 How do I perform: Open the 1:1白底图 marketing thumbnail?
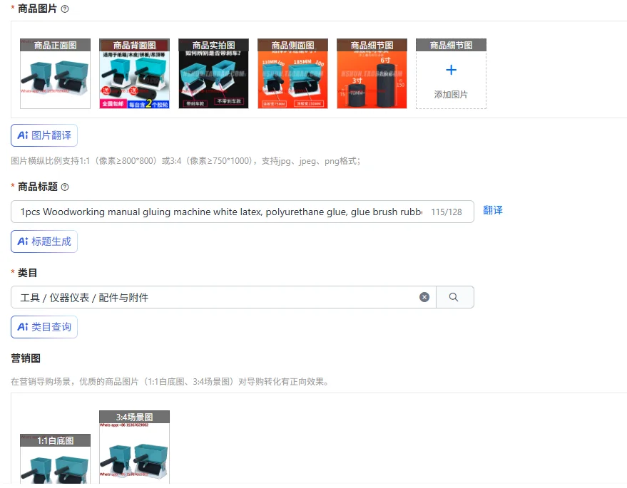pyautogui.click(x=55, y=460)
